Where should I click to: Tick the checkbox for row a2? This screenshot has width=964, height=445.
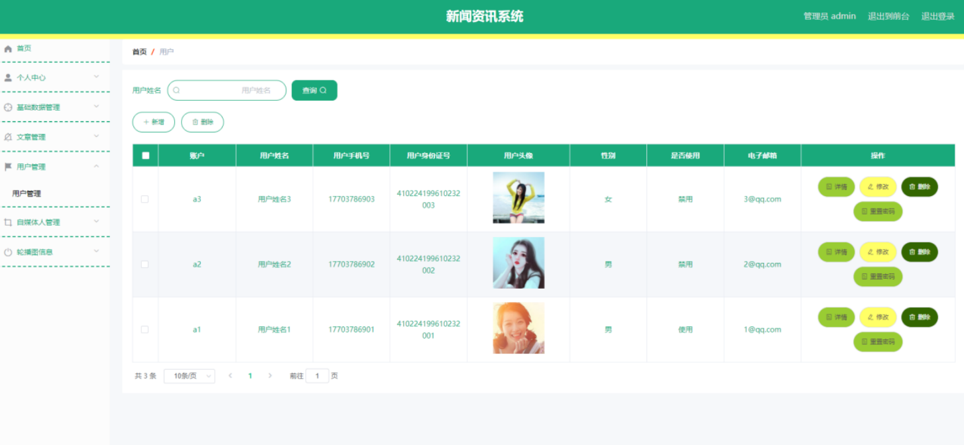click(145, 264)
